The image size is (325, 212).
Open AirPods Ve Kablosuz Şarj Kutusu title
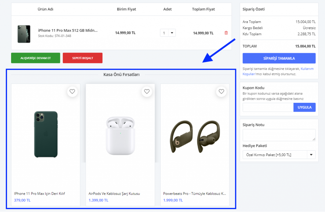pyautogui.click(x=114, y=194)
